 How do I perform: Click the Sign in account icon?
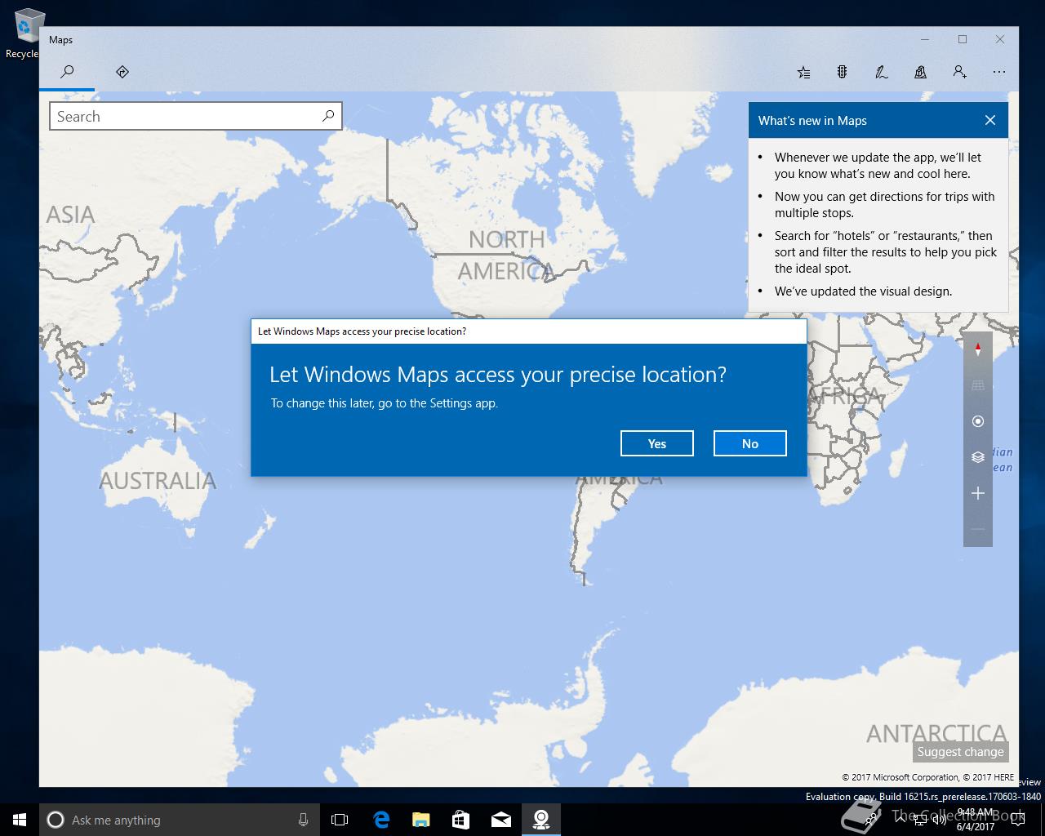click(960, 72)
